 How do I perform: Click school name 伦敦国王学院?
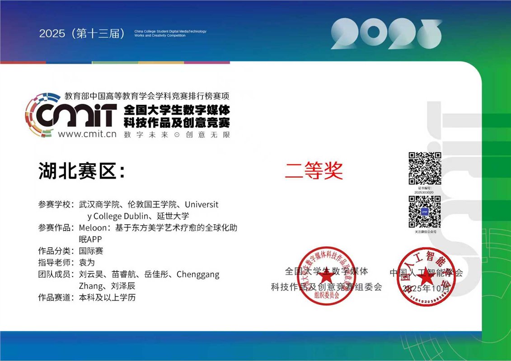click(x=152, y=204)
